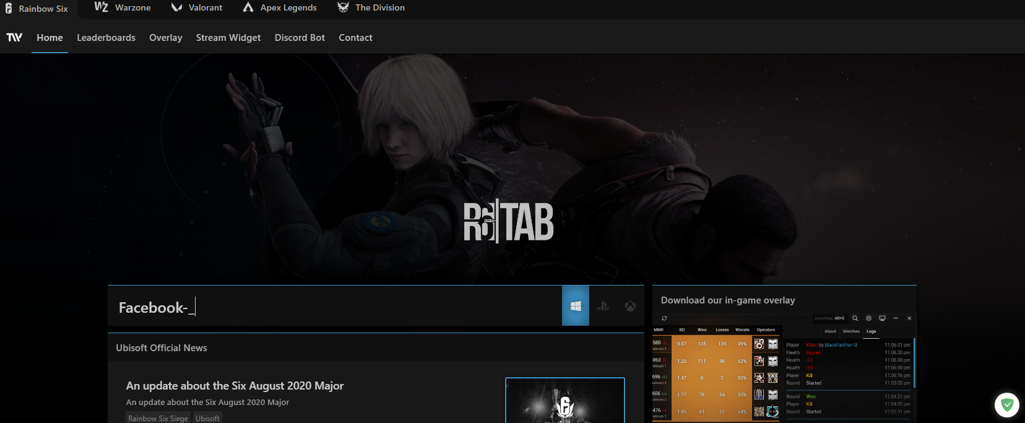Click the Operators column header

[766, 330]
